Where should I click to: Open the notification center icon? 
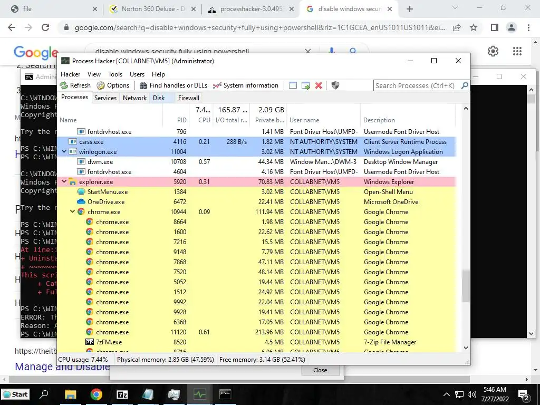click(x=524, y=395)
